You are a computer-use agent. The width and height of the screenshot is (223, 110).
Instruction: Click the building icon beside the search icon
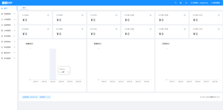pos(181,3)
